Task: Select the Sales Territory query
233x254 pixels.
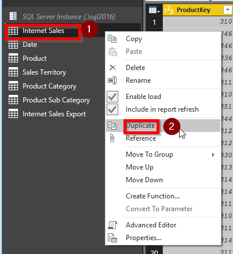Action: (44, 72)
